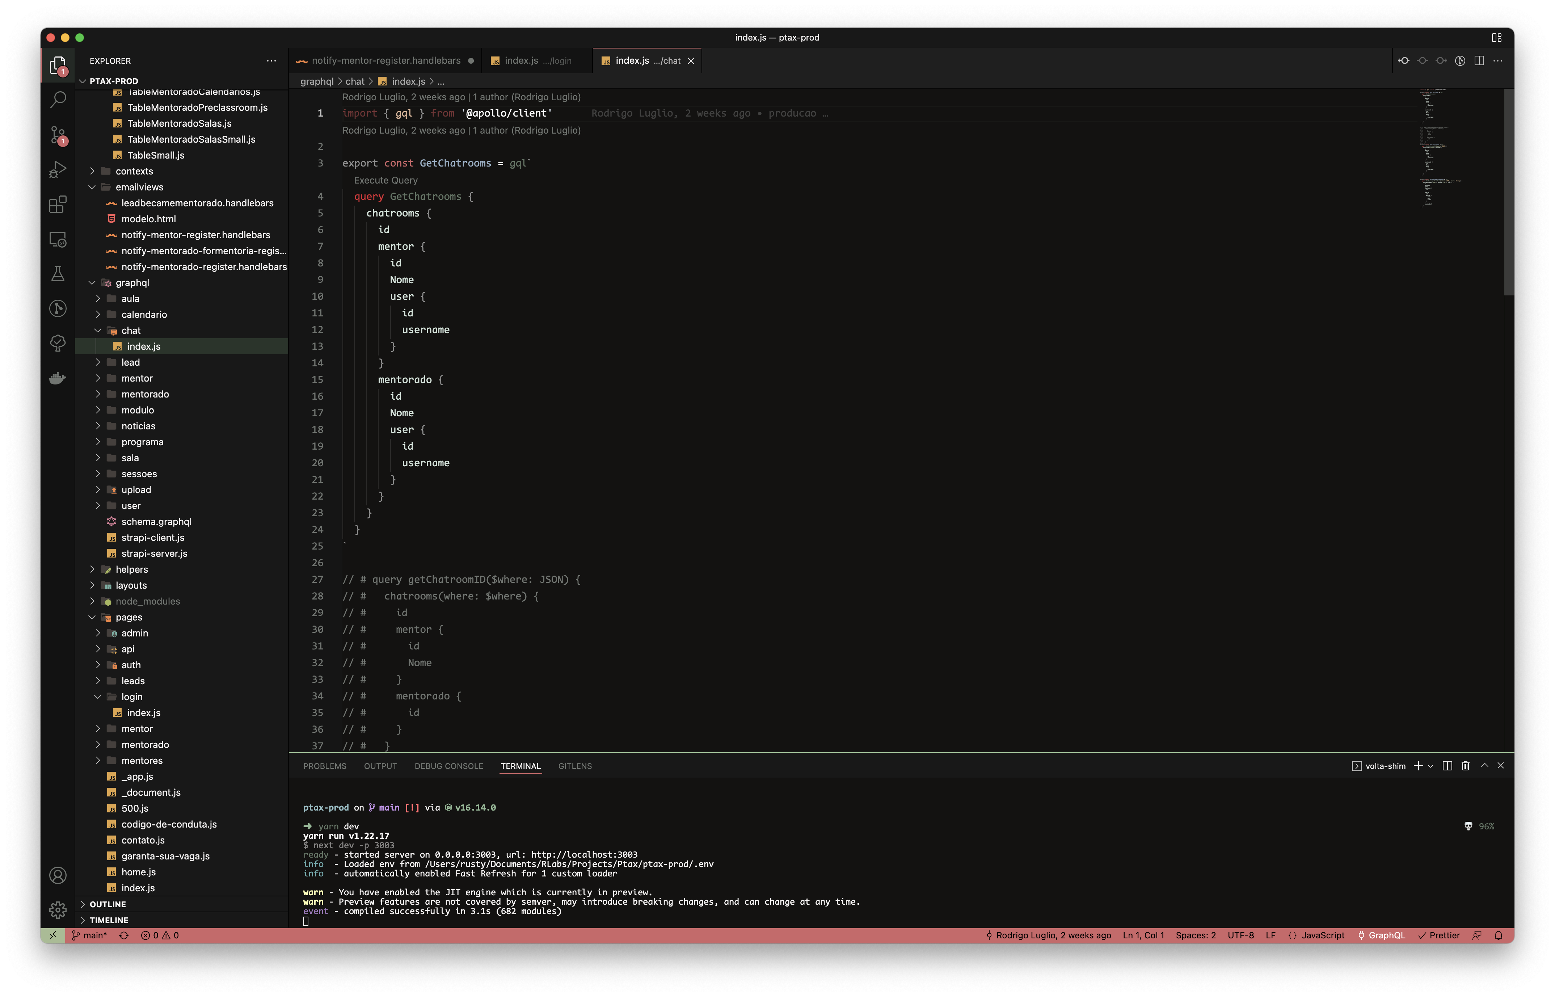Open new terminal launch profile dropdown

(1431, 766)
